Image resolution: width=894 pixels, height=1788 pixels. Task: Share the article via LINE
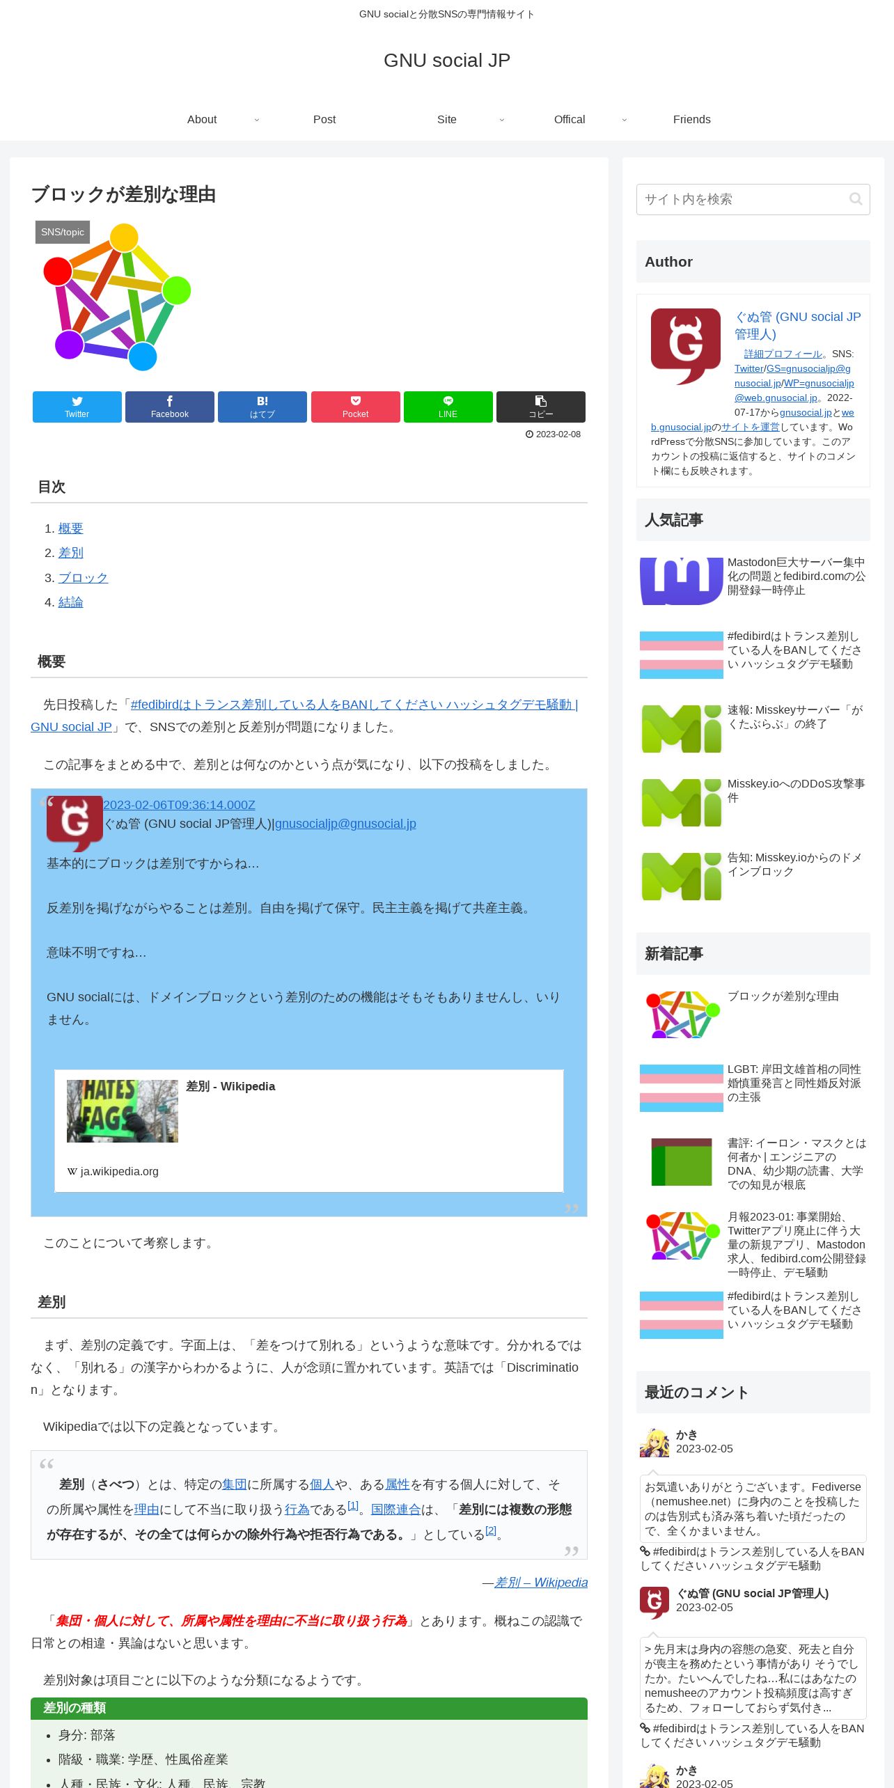(x=448, y=407)
